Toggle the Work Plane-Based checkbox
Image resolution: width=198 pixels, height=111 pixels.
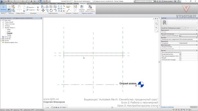click(x=180, y=52)
